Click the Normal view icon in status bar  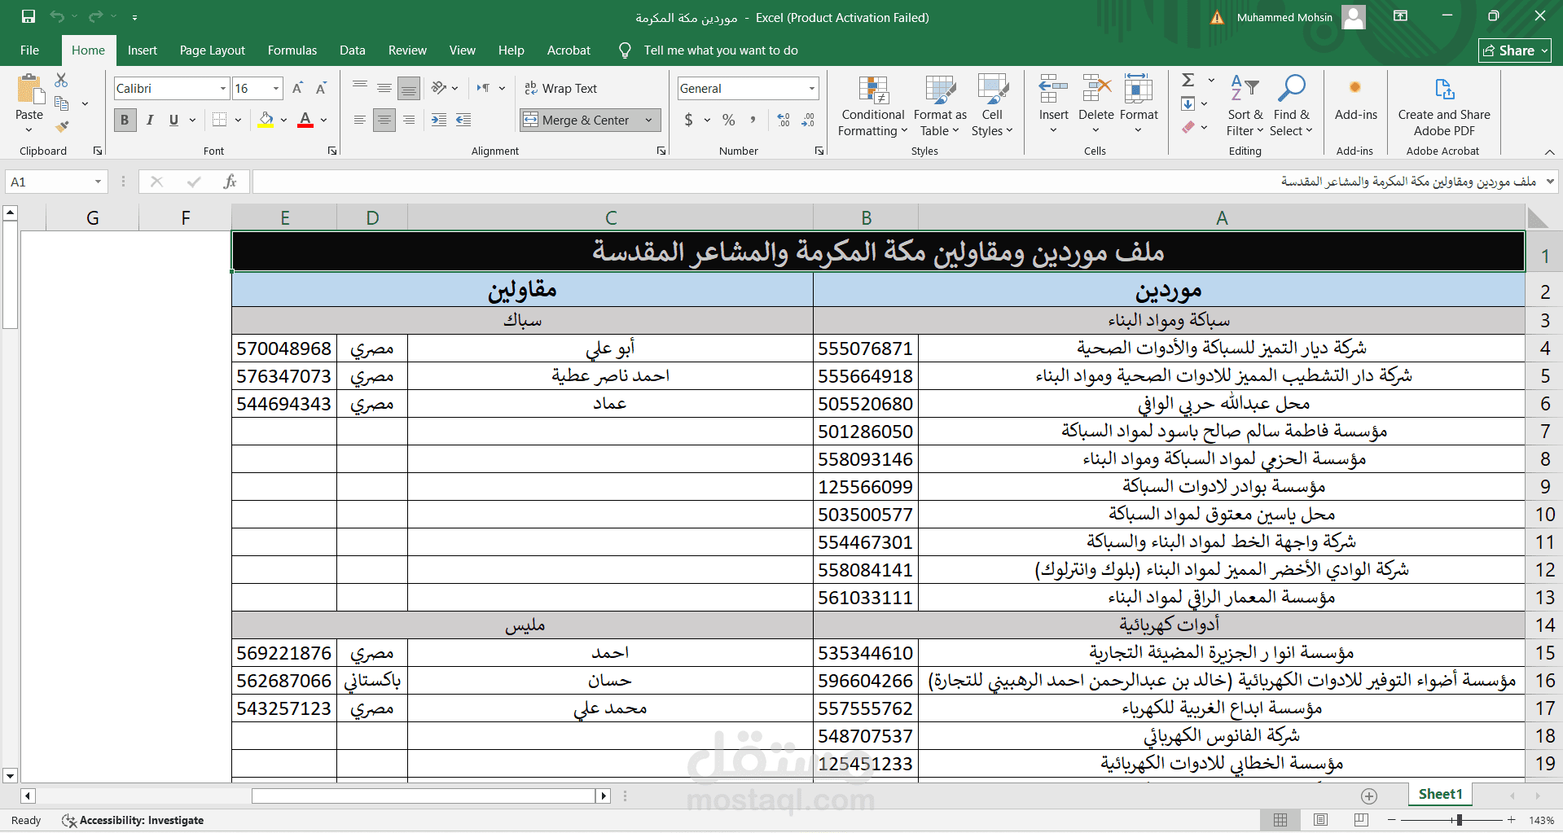point(1280,820)
